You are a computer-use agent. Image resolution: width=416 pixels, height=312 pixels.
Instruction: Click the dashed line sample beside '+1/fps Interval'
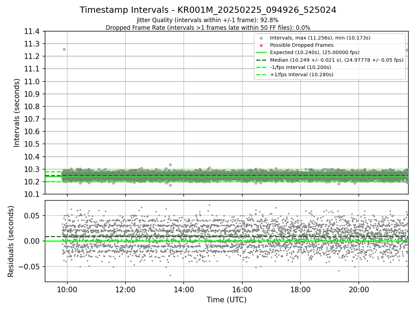(x=261, y=75)
